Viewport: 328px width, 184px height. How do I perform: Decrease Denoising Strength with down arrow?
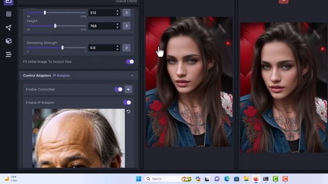(117, 49)
